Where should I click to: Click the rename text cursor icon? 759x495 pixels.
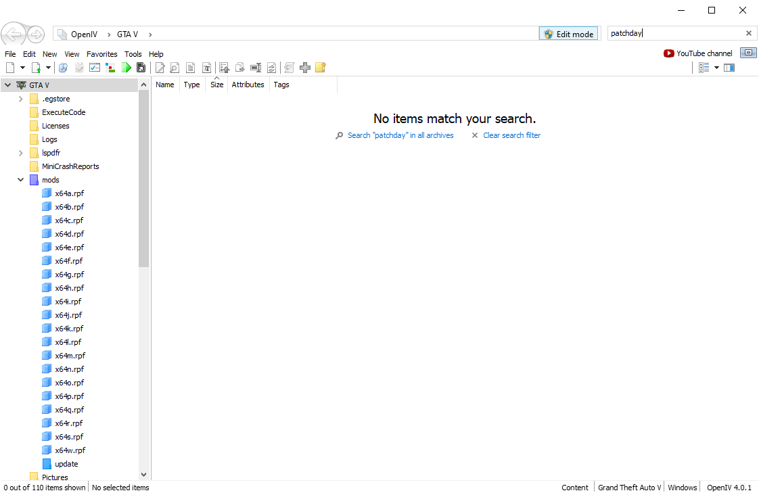(256, 68)
